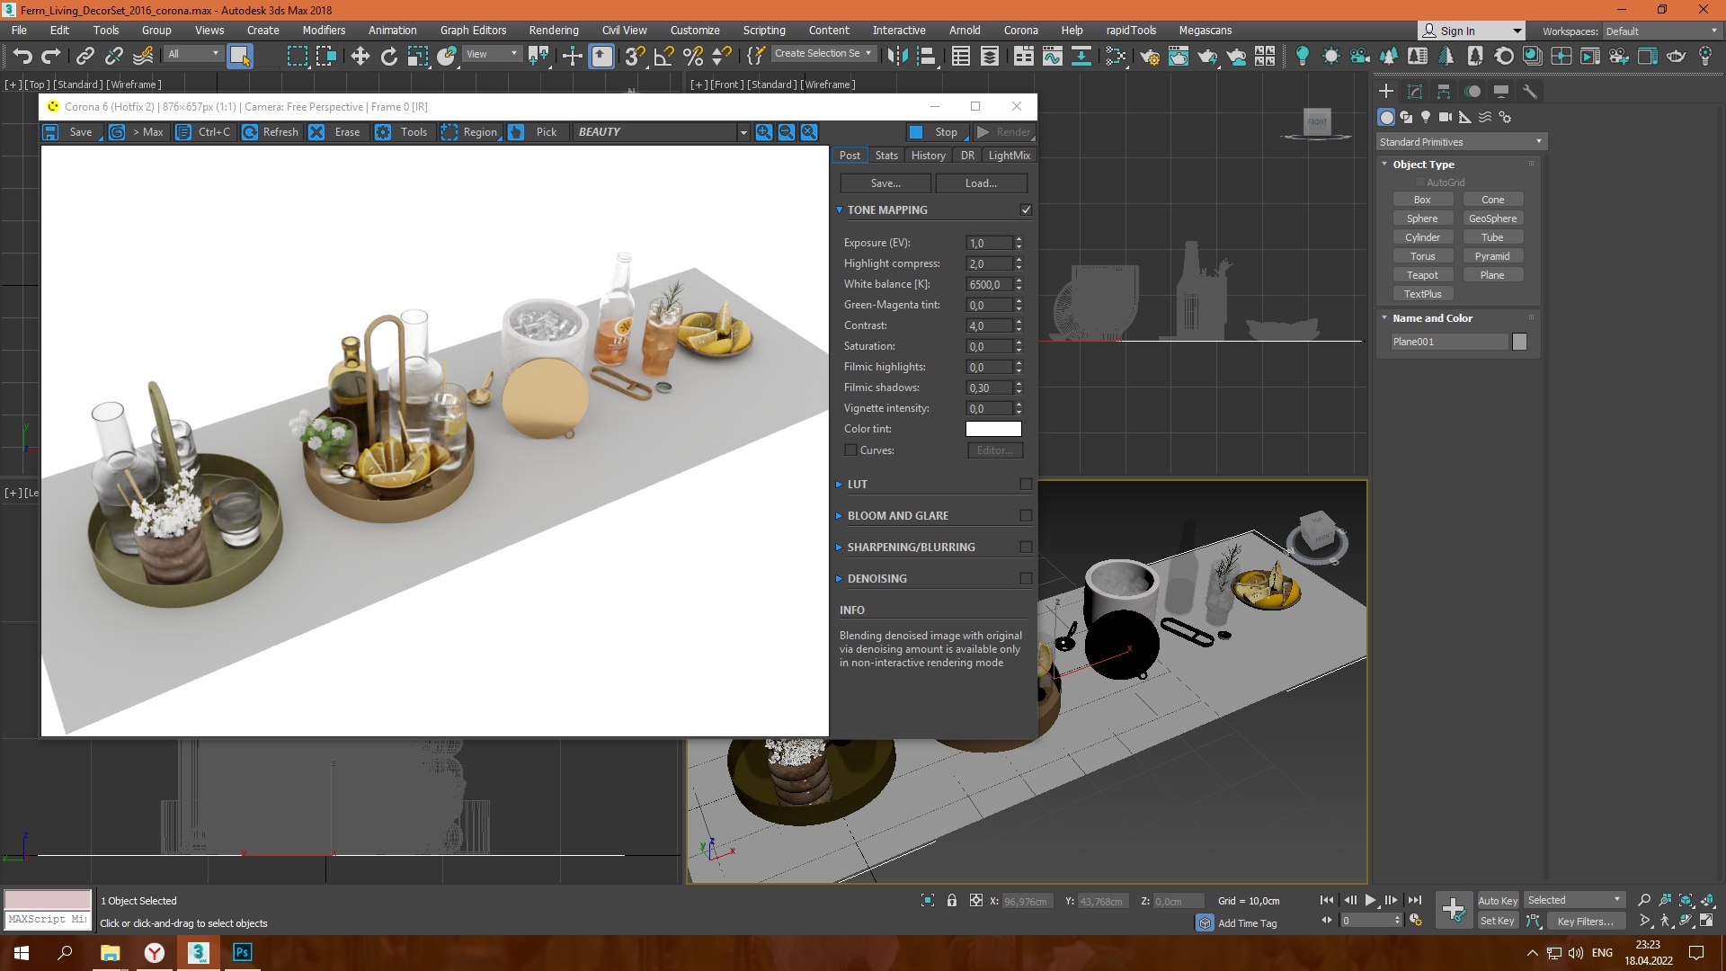The image size is (1726, 971).
Task: Click the Corona zoom in icon
Action: [764, 132]
